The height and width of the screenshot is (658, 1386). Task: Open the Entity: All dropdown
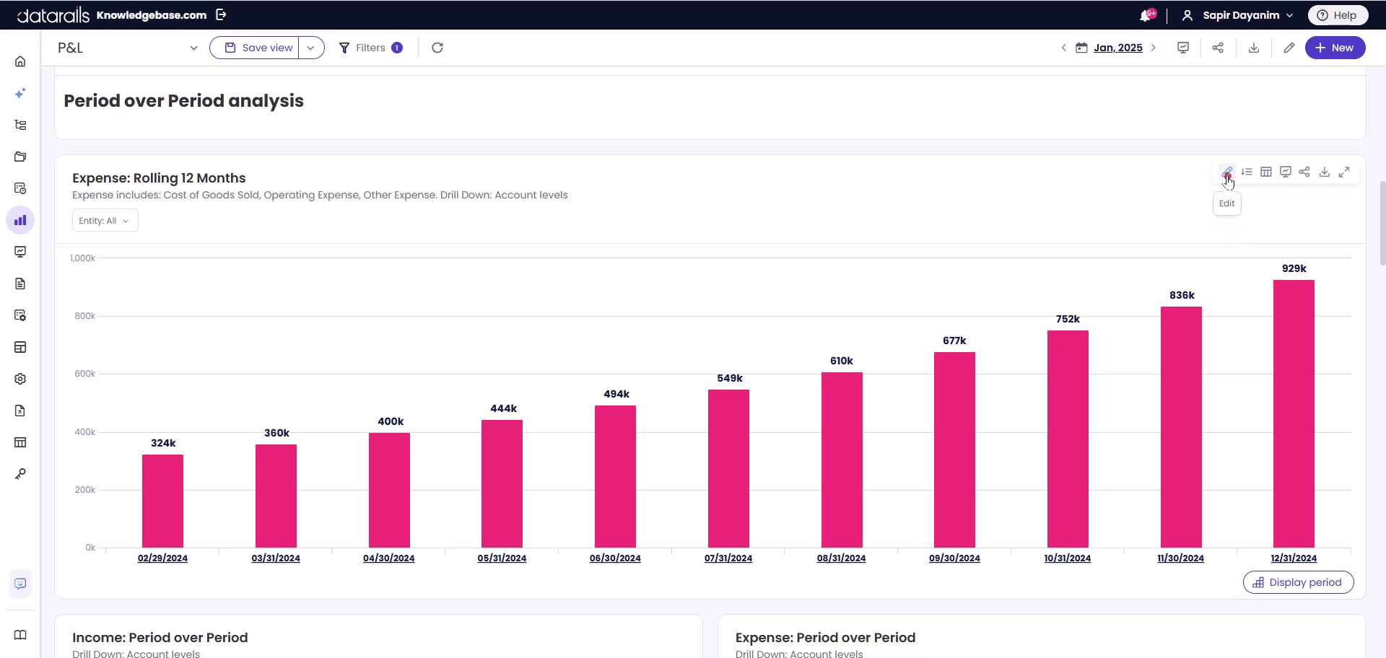(x=105, y=221)
